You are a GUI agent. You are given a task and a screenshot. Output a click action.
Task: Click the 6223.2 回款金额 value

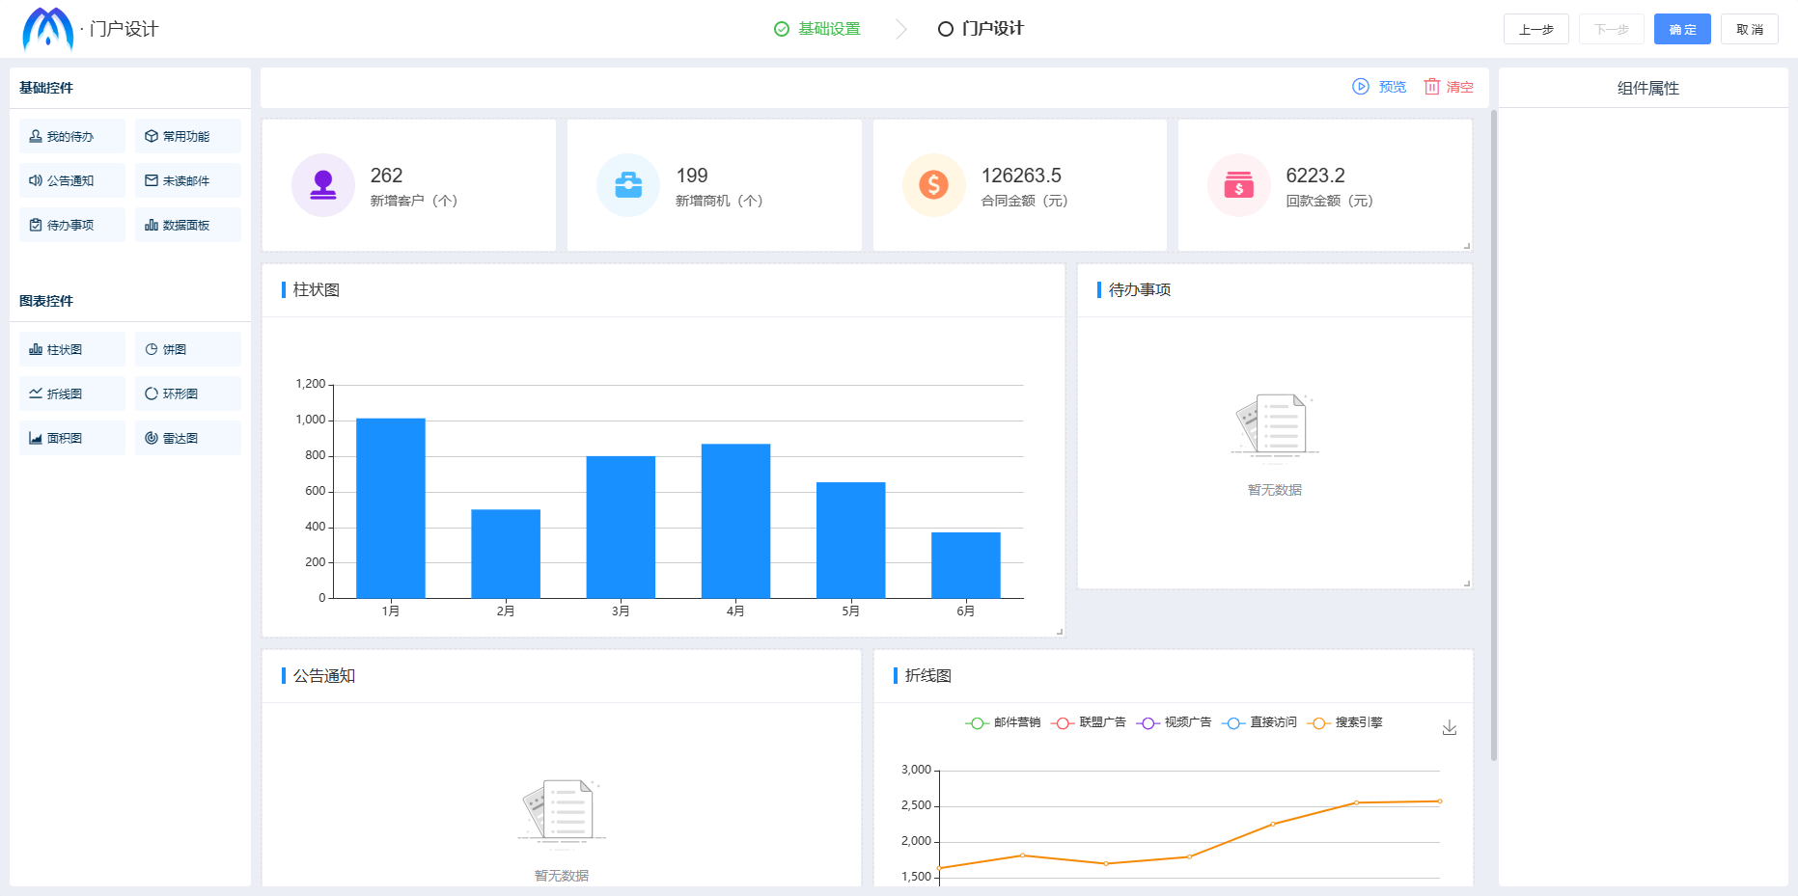tap(1315, 176)
